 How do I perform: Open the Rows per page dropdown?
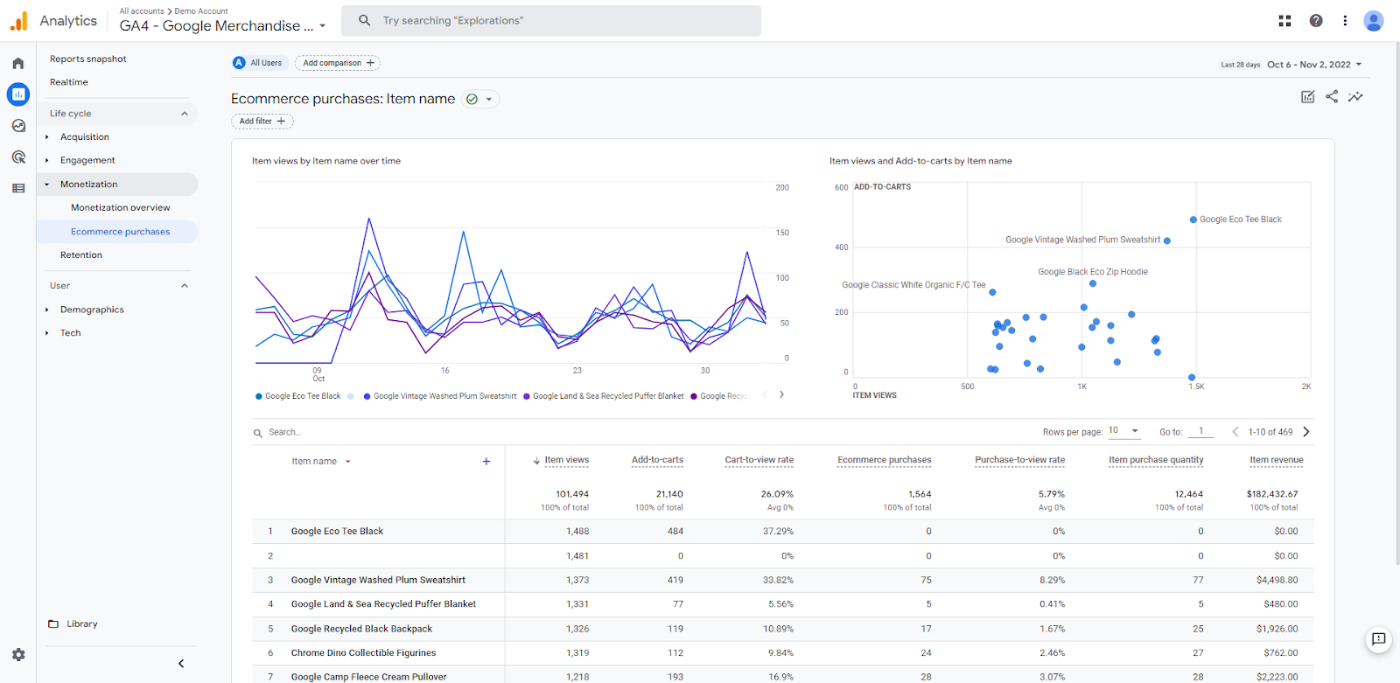pyautogui.click(x=1124, y=430)
